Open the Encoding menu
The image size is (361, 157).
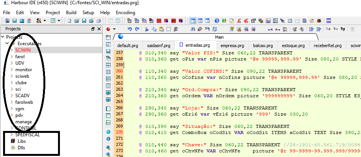pyautogui.click(x=125, y=12)
